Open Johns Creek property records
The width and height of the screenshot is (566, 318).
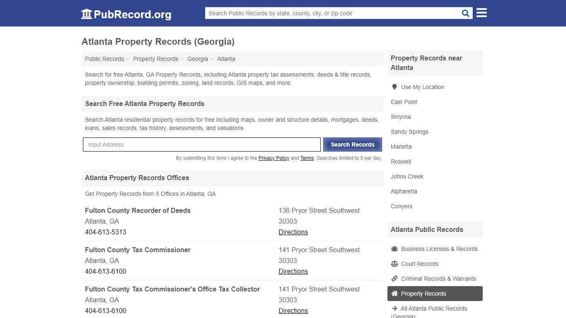point(407,176)
